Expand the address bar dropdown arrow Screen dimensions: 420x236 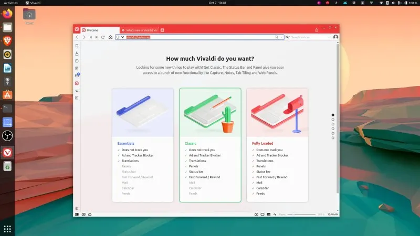click(x=281, y=37)
